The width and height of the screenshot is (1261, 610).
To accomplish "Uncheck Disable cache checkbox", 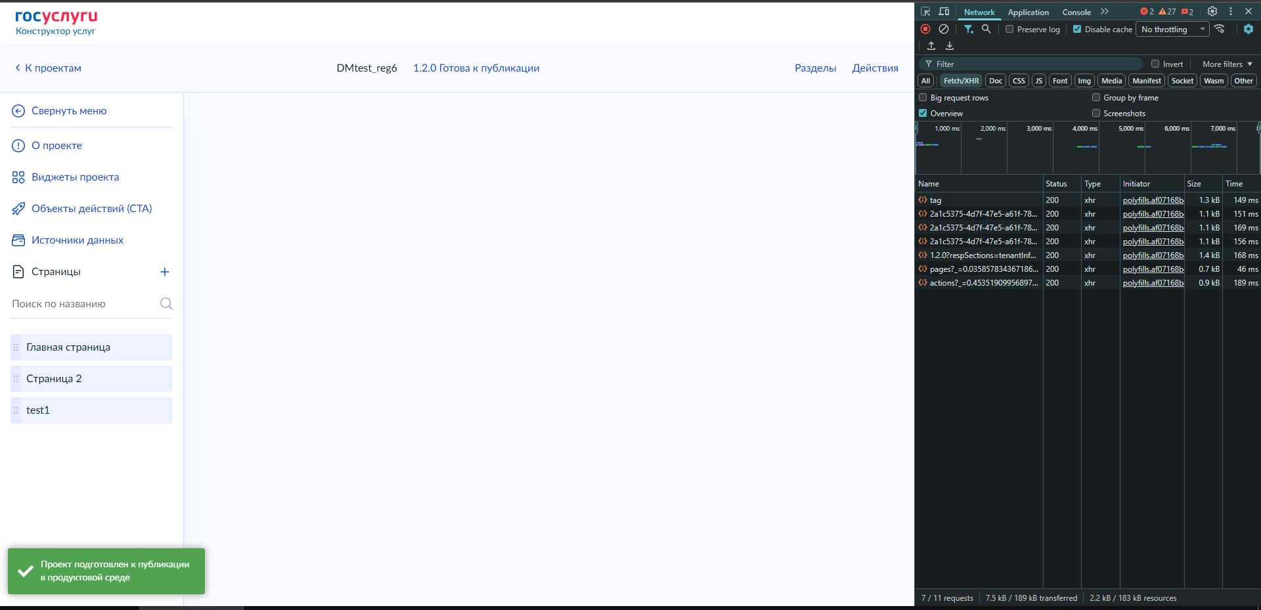I will tap(1077, 29).
